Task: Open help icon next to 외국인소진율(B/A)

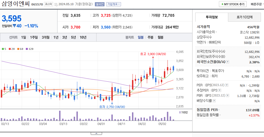Action: pyautogui.click(x=227, y=62)
